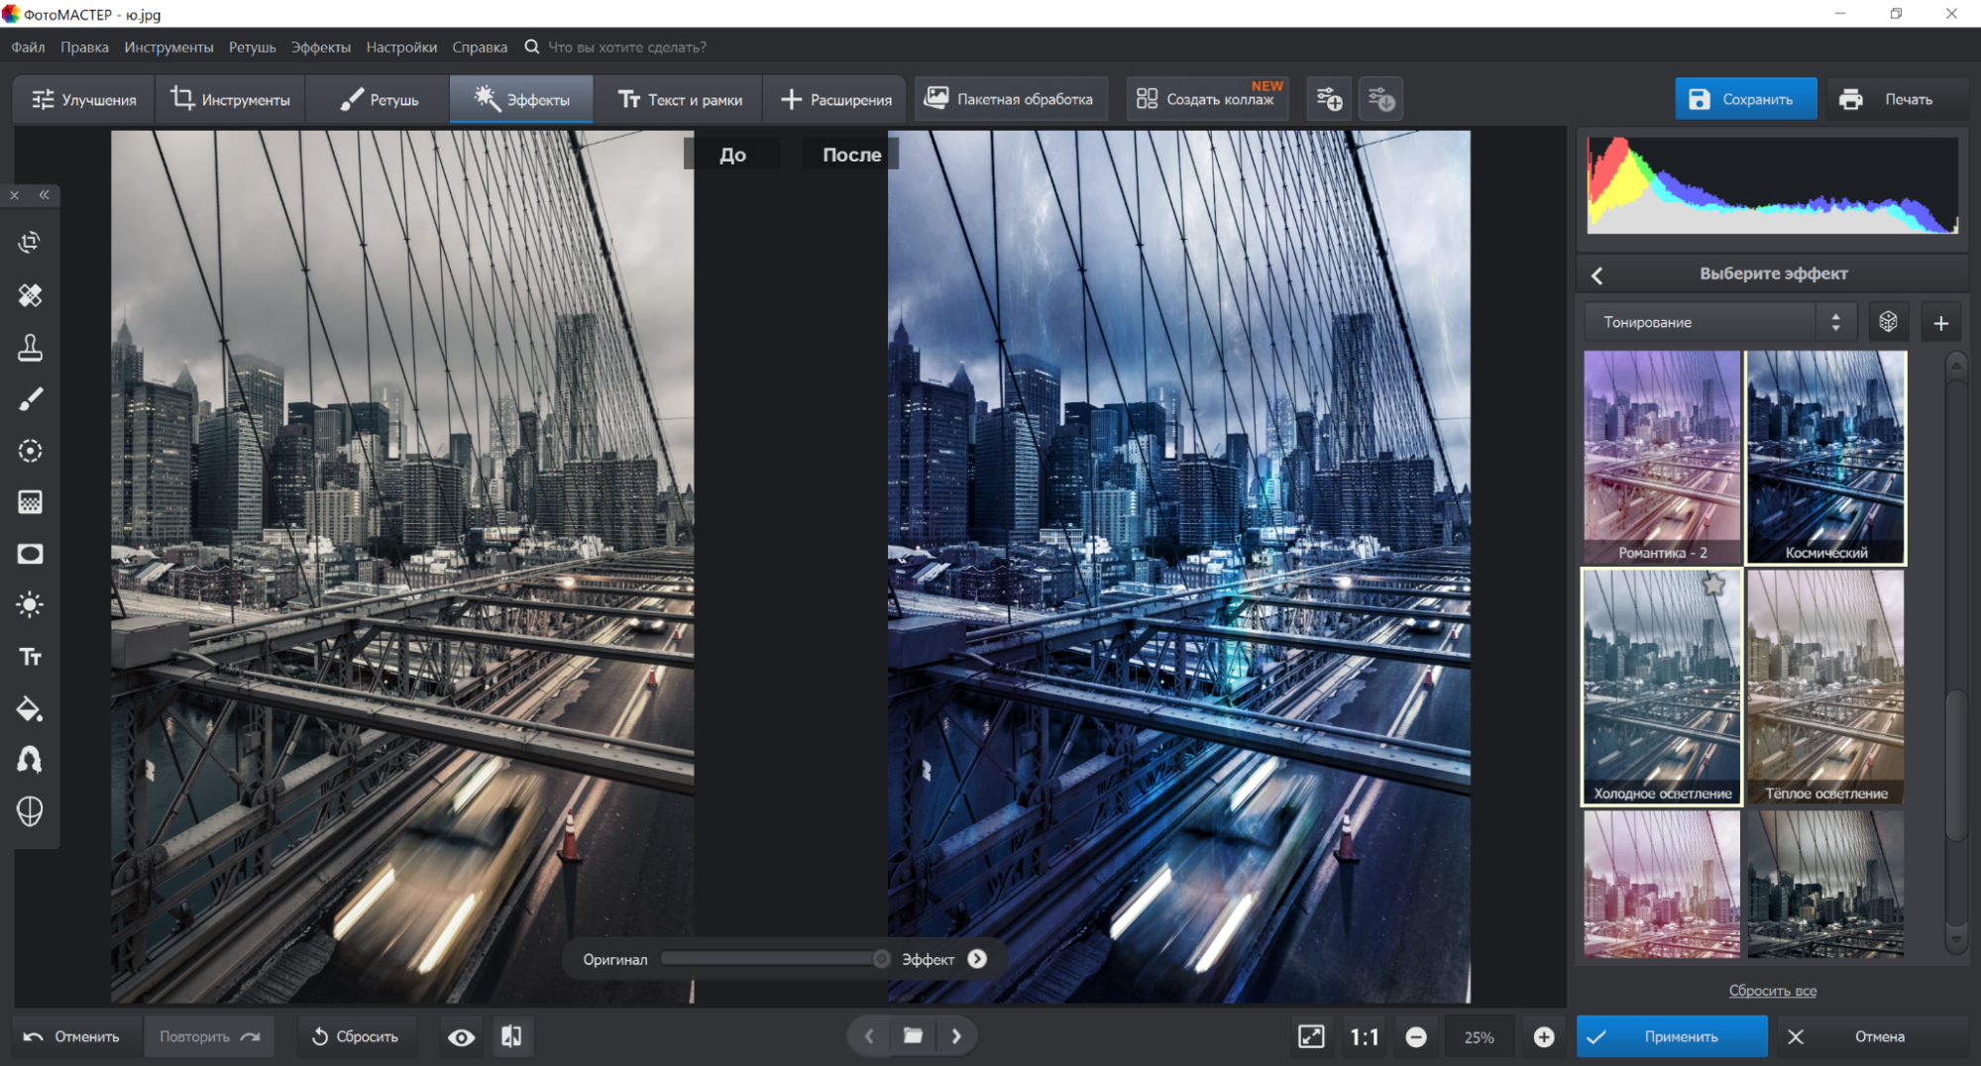Viewport: 1981px width, 1066px height.
Task: Expand the arrow next to Эффект slider
Action: (x=977, y=959)
